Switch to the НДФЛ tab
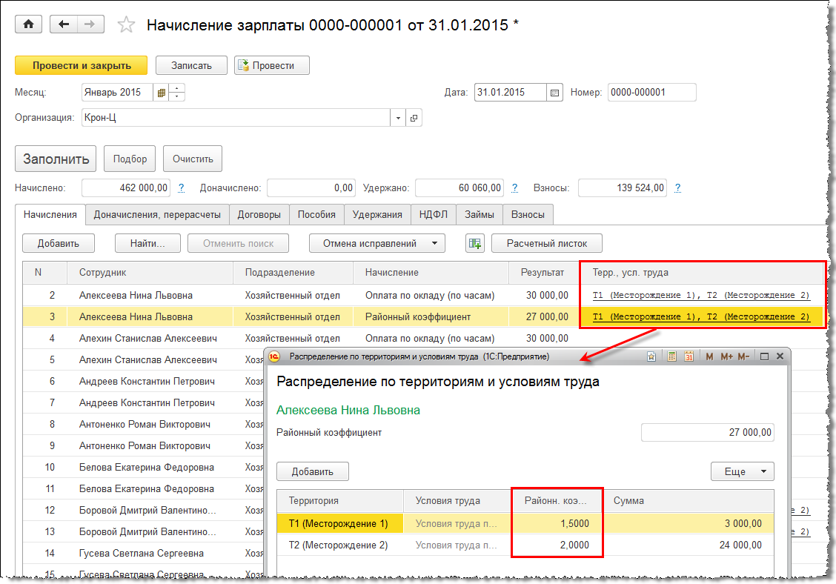Screen dimensions: 836x584 click(433, 215)
